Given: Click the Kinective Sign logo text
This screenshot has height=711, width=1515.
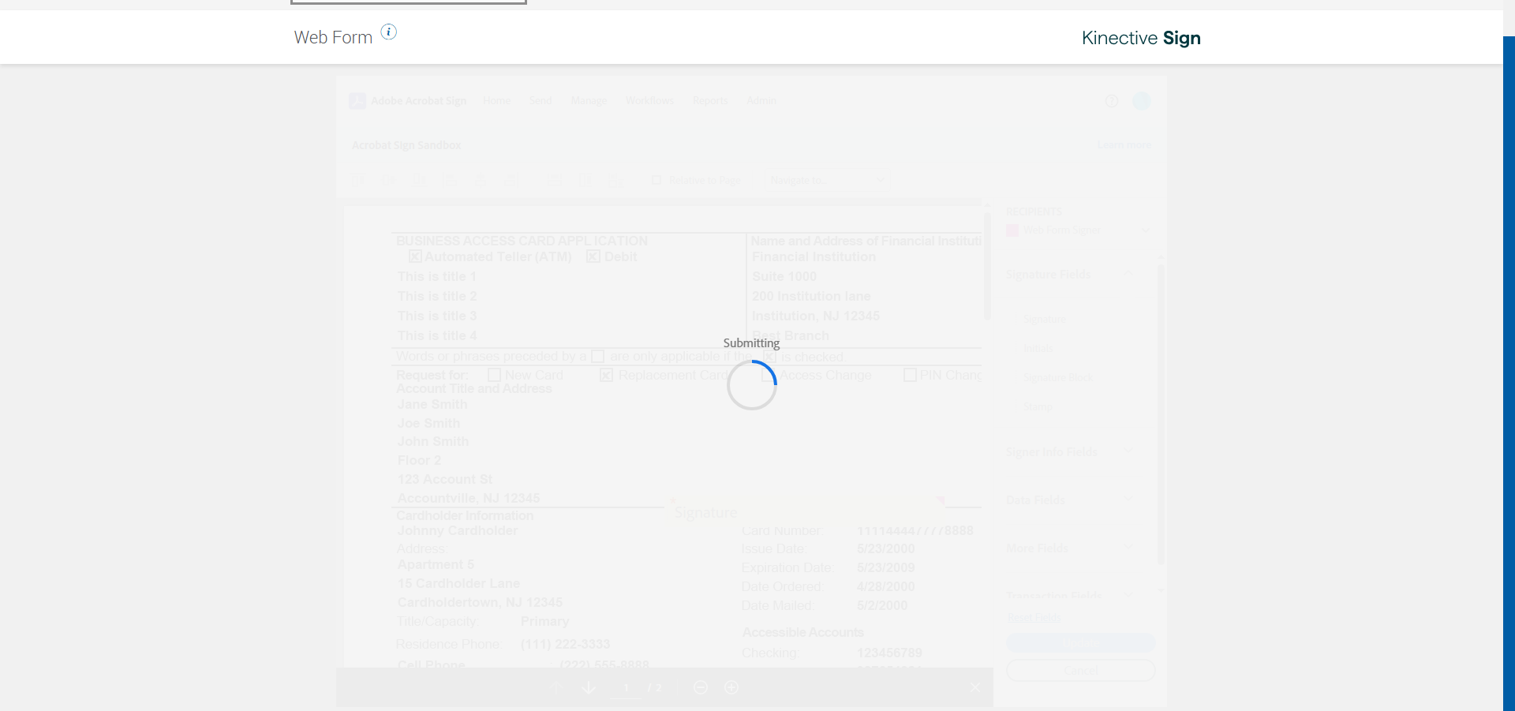Looking at the screenshot, I should point(1141,38).
